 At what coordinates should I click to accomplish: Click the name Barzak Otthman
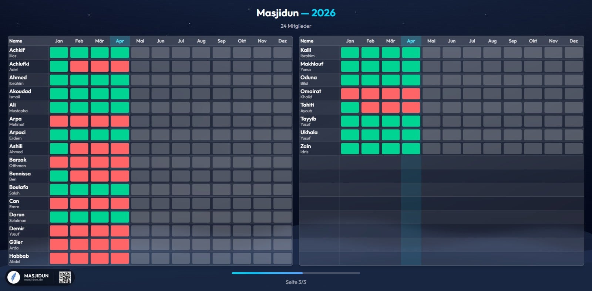tap(18, 162)
